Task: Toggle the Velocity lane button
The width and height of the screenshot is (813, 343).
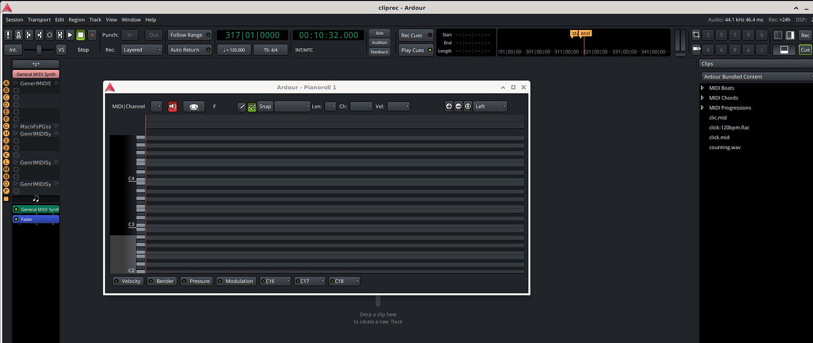Action: pos(128,281)
